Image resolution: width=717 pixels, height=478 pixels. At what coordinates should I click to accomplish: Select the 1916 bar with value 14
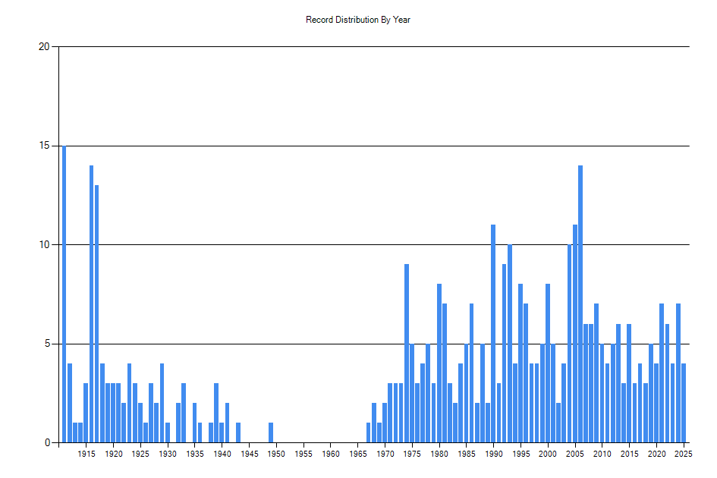pos(91,303)
